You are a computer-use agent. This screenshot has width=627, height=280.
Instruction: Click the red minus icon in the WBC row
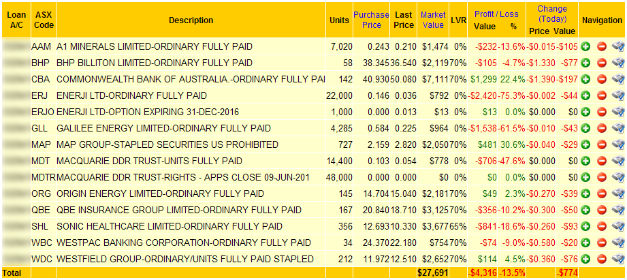tap(602, 243)
